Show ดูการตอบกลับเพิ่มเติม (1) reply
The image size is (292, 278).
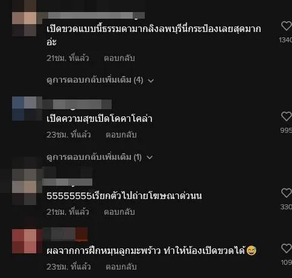[x=94, y=157]
